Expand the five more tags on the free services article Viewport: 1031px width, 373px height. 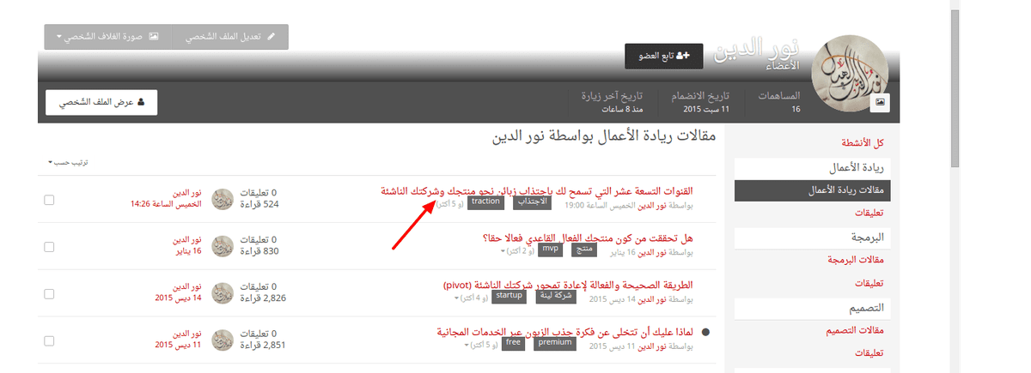point(482,346)
